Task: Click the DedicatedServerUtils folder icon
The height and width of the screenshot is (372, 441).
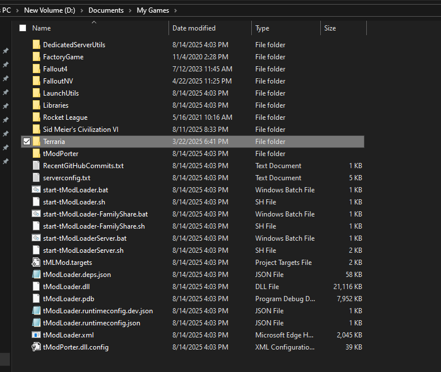Action: 36,44
